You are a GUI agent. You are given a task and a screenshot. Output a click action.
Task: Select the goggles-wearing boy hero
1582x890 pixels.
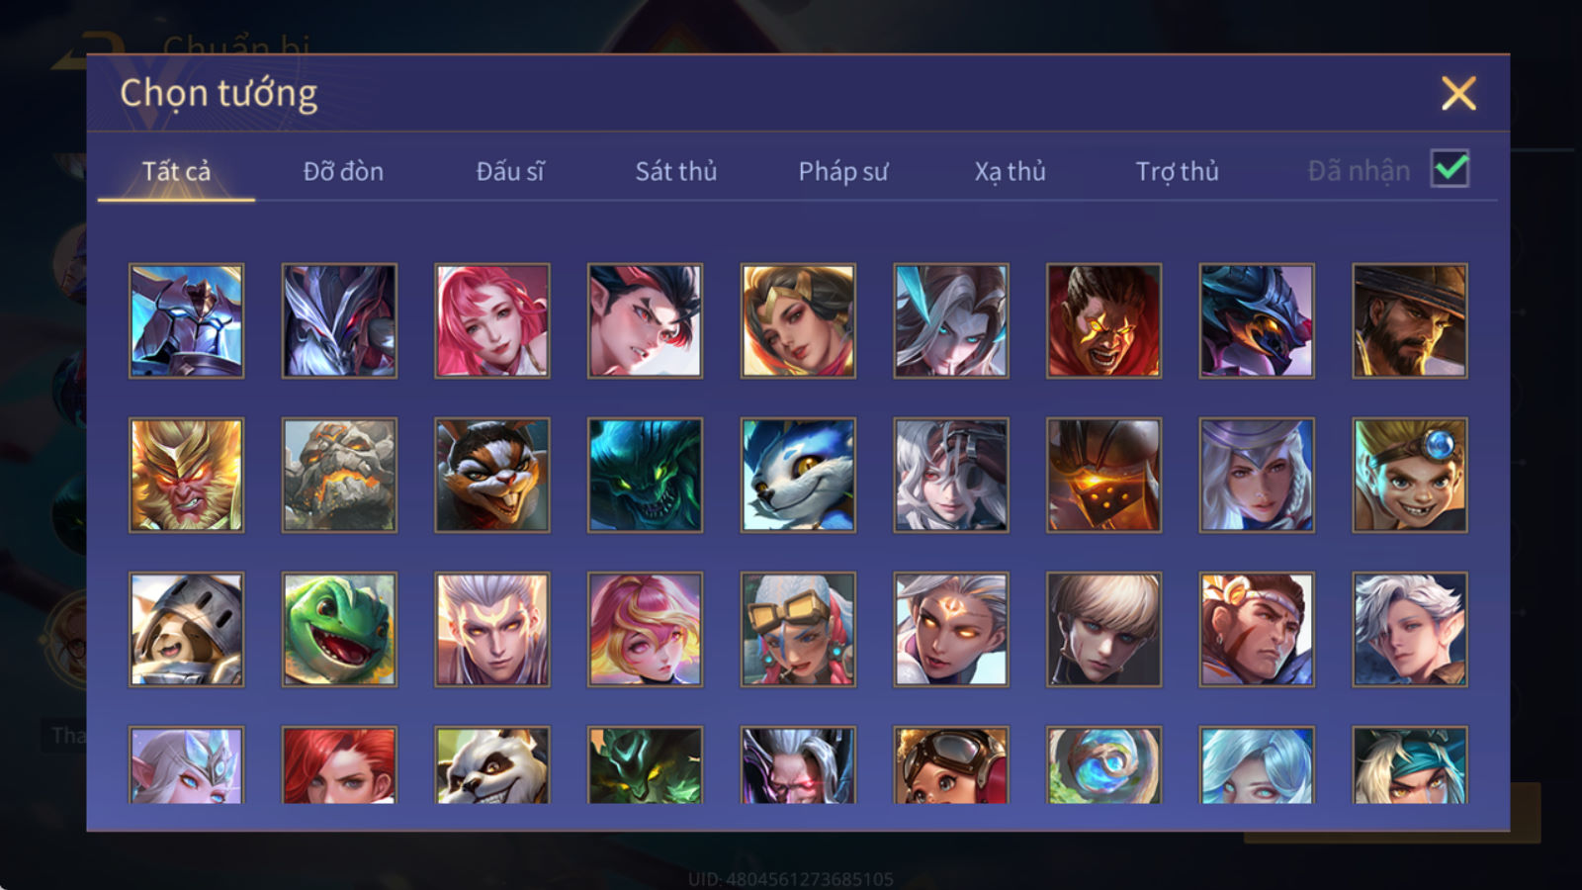click(1410, 475)
